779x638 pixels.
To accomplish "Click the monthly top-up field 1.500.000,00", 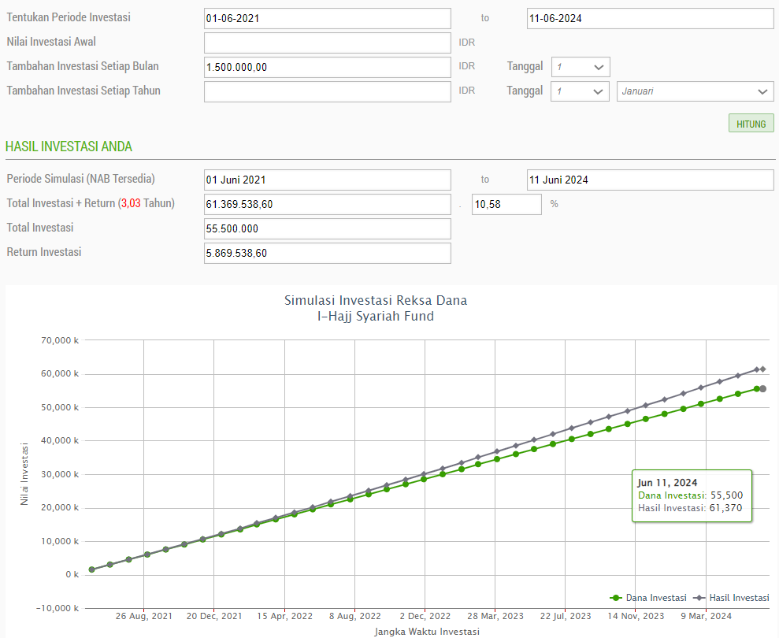I will 328,67.
